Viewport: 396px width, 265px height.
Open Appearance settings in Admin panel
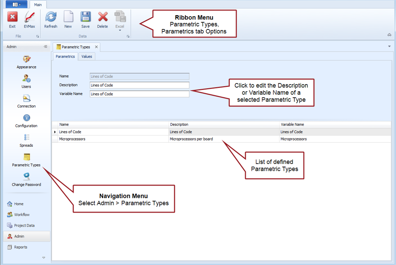pyautogui.click(x=27, y=59)
